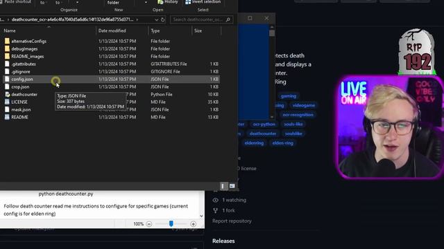Click Report repository link
The image size is (444, 249).
click(232, 221)
